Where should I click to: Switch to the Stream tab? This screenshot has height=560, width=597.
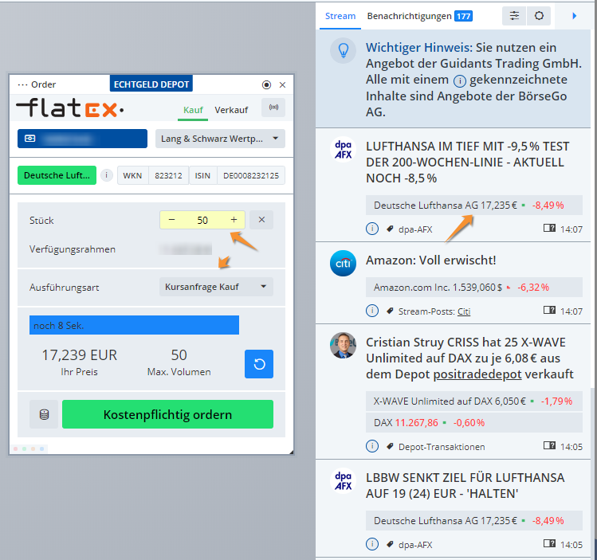(340, 17)
